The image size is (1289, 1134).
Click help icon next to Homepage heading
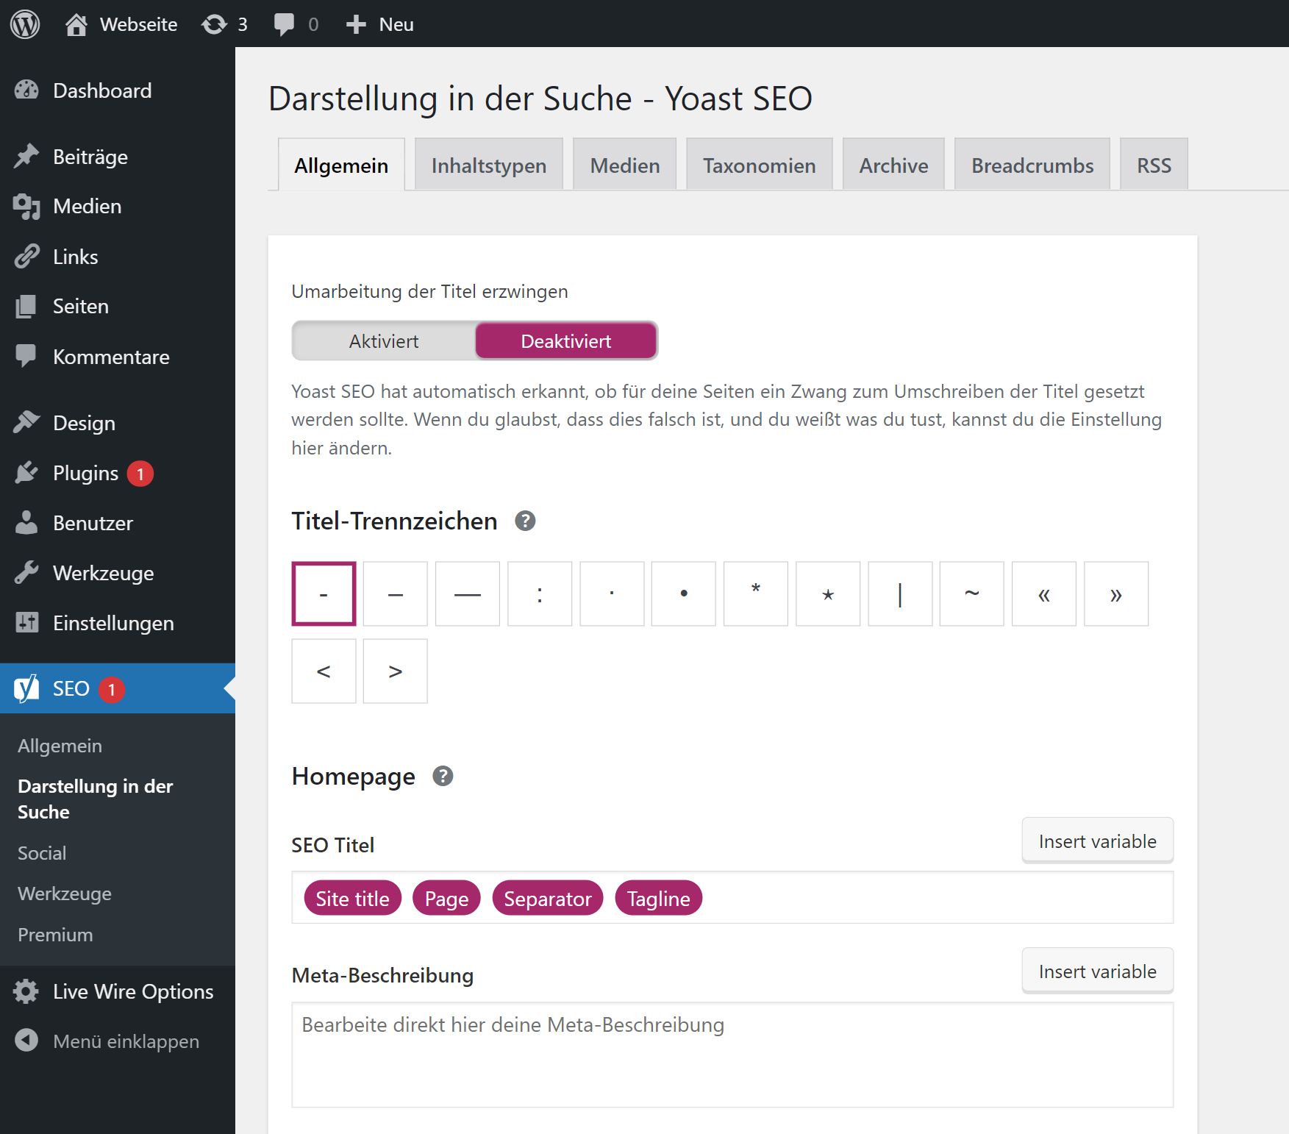(443, 776)
